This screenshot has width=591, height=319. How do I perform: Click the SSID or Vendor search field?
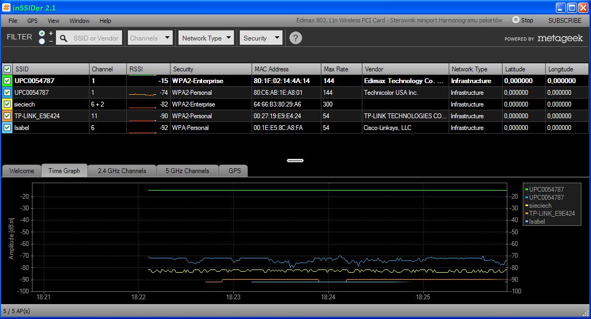tap(89, 38)
